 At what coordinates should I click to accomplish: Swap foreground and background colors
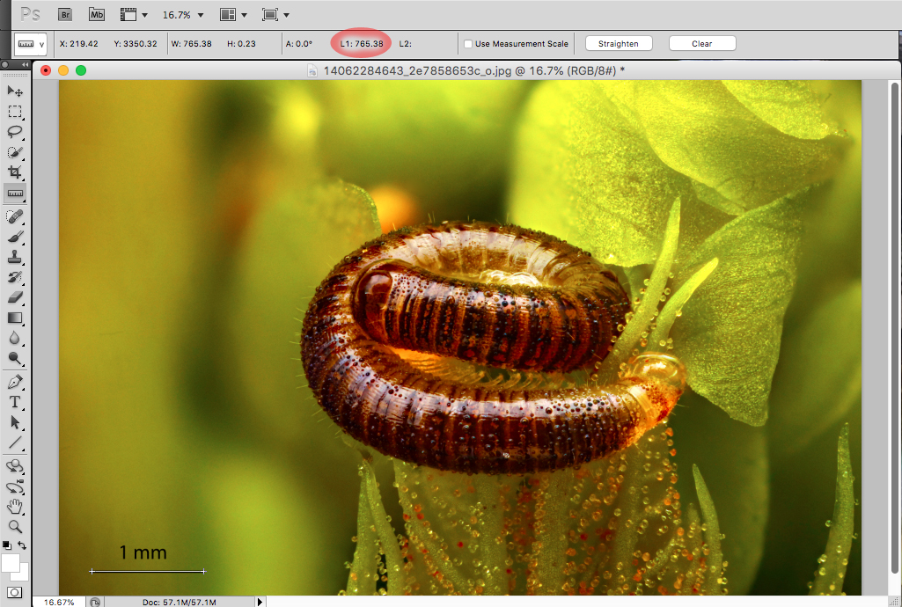point(23,545)
